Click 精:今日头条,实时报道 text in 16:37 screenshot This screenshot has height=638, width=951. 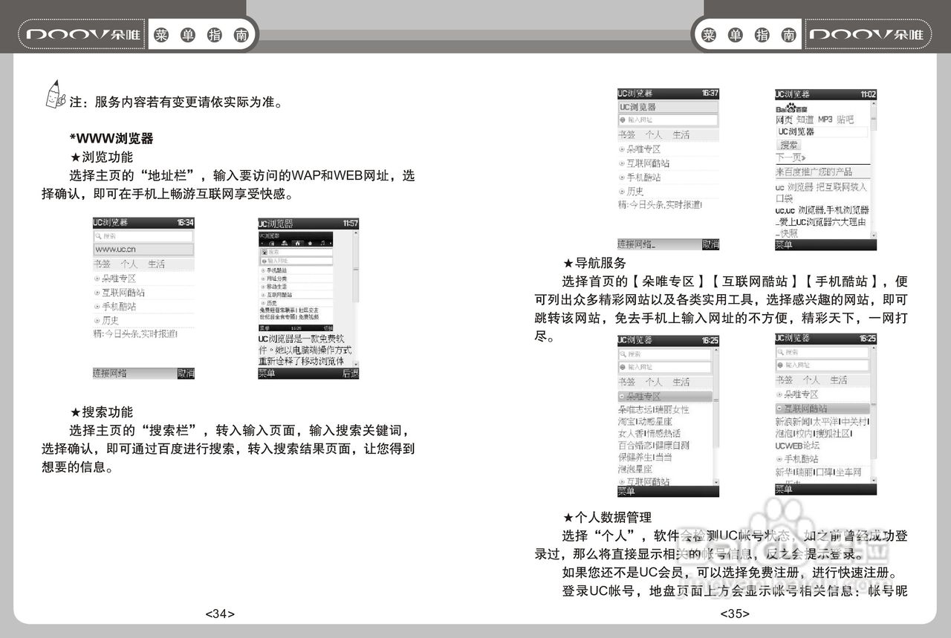tap(660, 204)
